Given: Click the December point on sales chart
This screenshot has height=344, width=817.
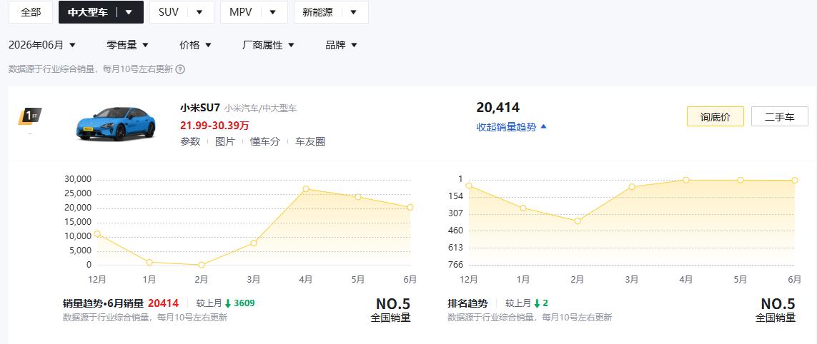Looking at the screenshot, I should tap(97, 233).
